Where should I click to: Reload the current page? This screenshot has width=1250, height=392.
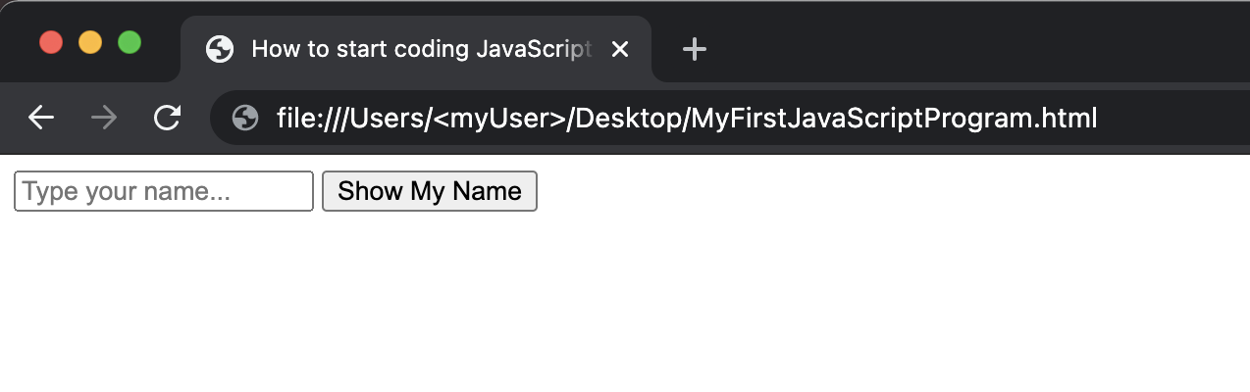click(x=168, y=119)
